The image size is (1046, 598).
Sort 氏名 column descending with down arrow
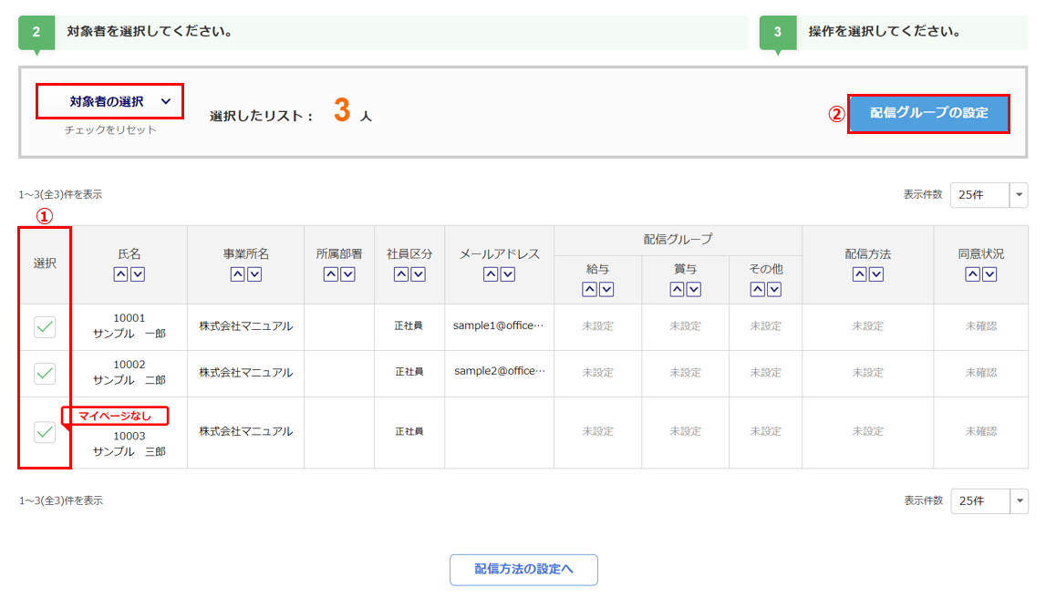click(x=138, y=274)
